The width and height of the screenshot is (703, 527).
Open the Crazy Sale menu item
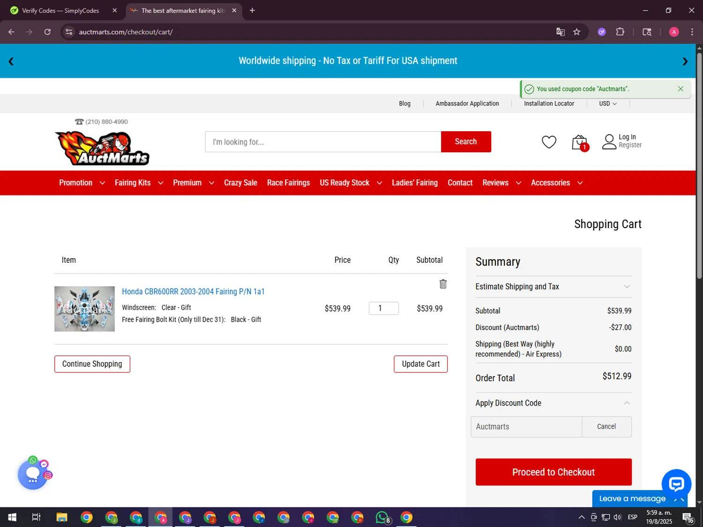(x=240, y=183)
